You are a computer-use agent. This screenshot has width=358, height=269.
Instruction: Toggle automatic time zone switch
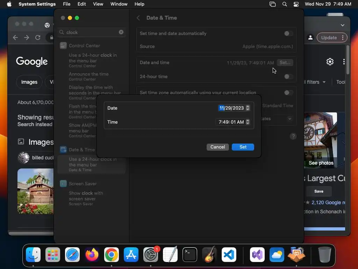(x=288, y=92)
